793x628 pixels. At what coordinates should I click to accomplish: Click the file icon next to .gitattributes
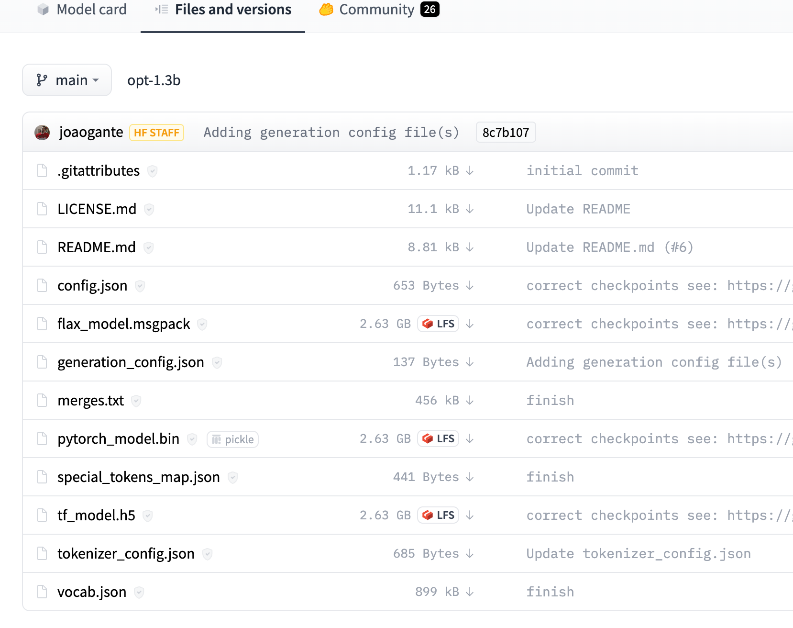42,170
